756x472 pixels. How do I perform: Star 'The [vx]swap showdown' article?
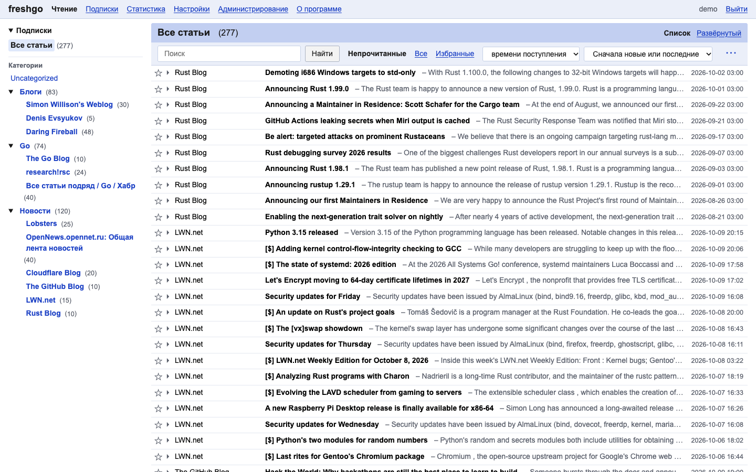point(158,329)
